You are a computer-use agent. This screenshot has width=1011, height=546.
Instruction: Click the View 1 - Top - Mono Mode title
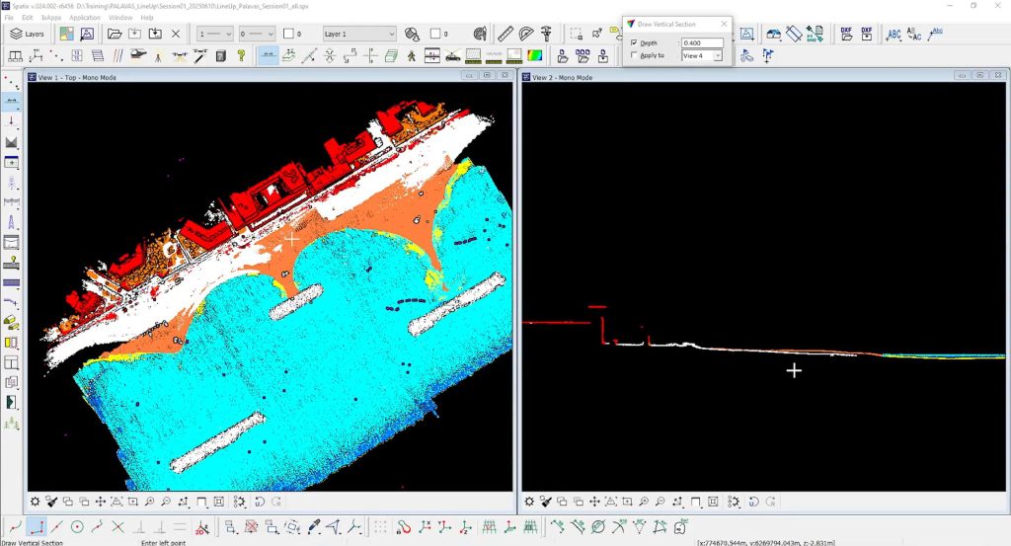pyautogui.click(x=77, y=77)
